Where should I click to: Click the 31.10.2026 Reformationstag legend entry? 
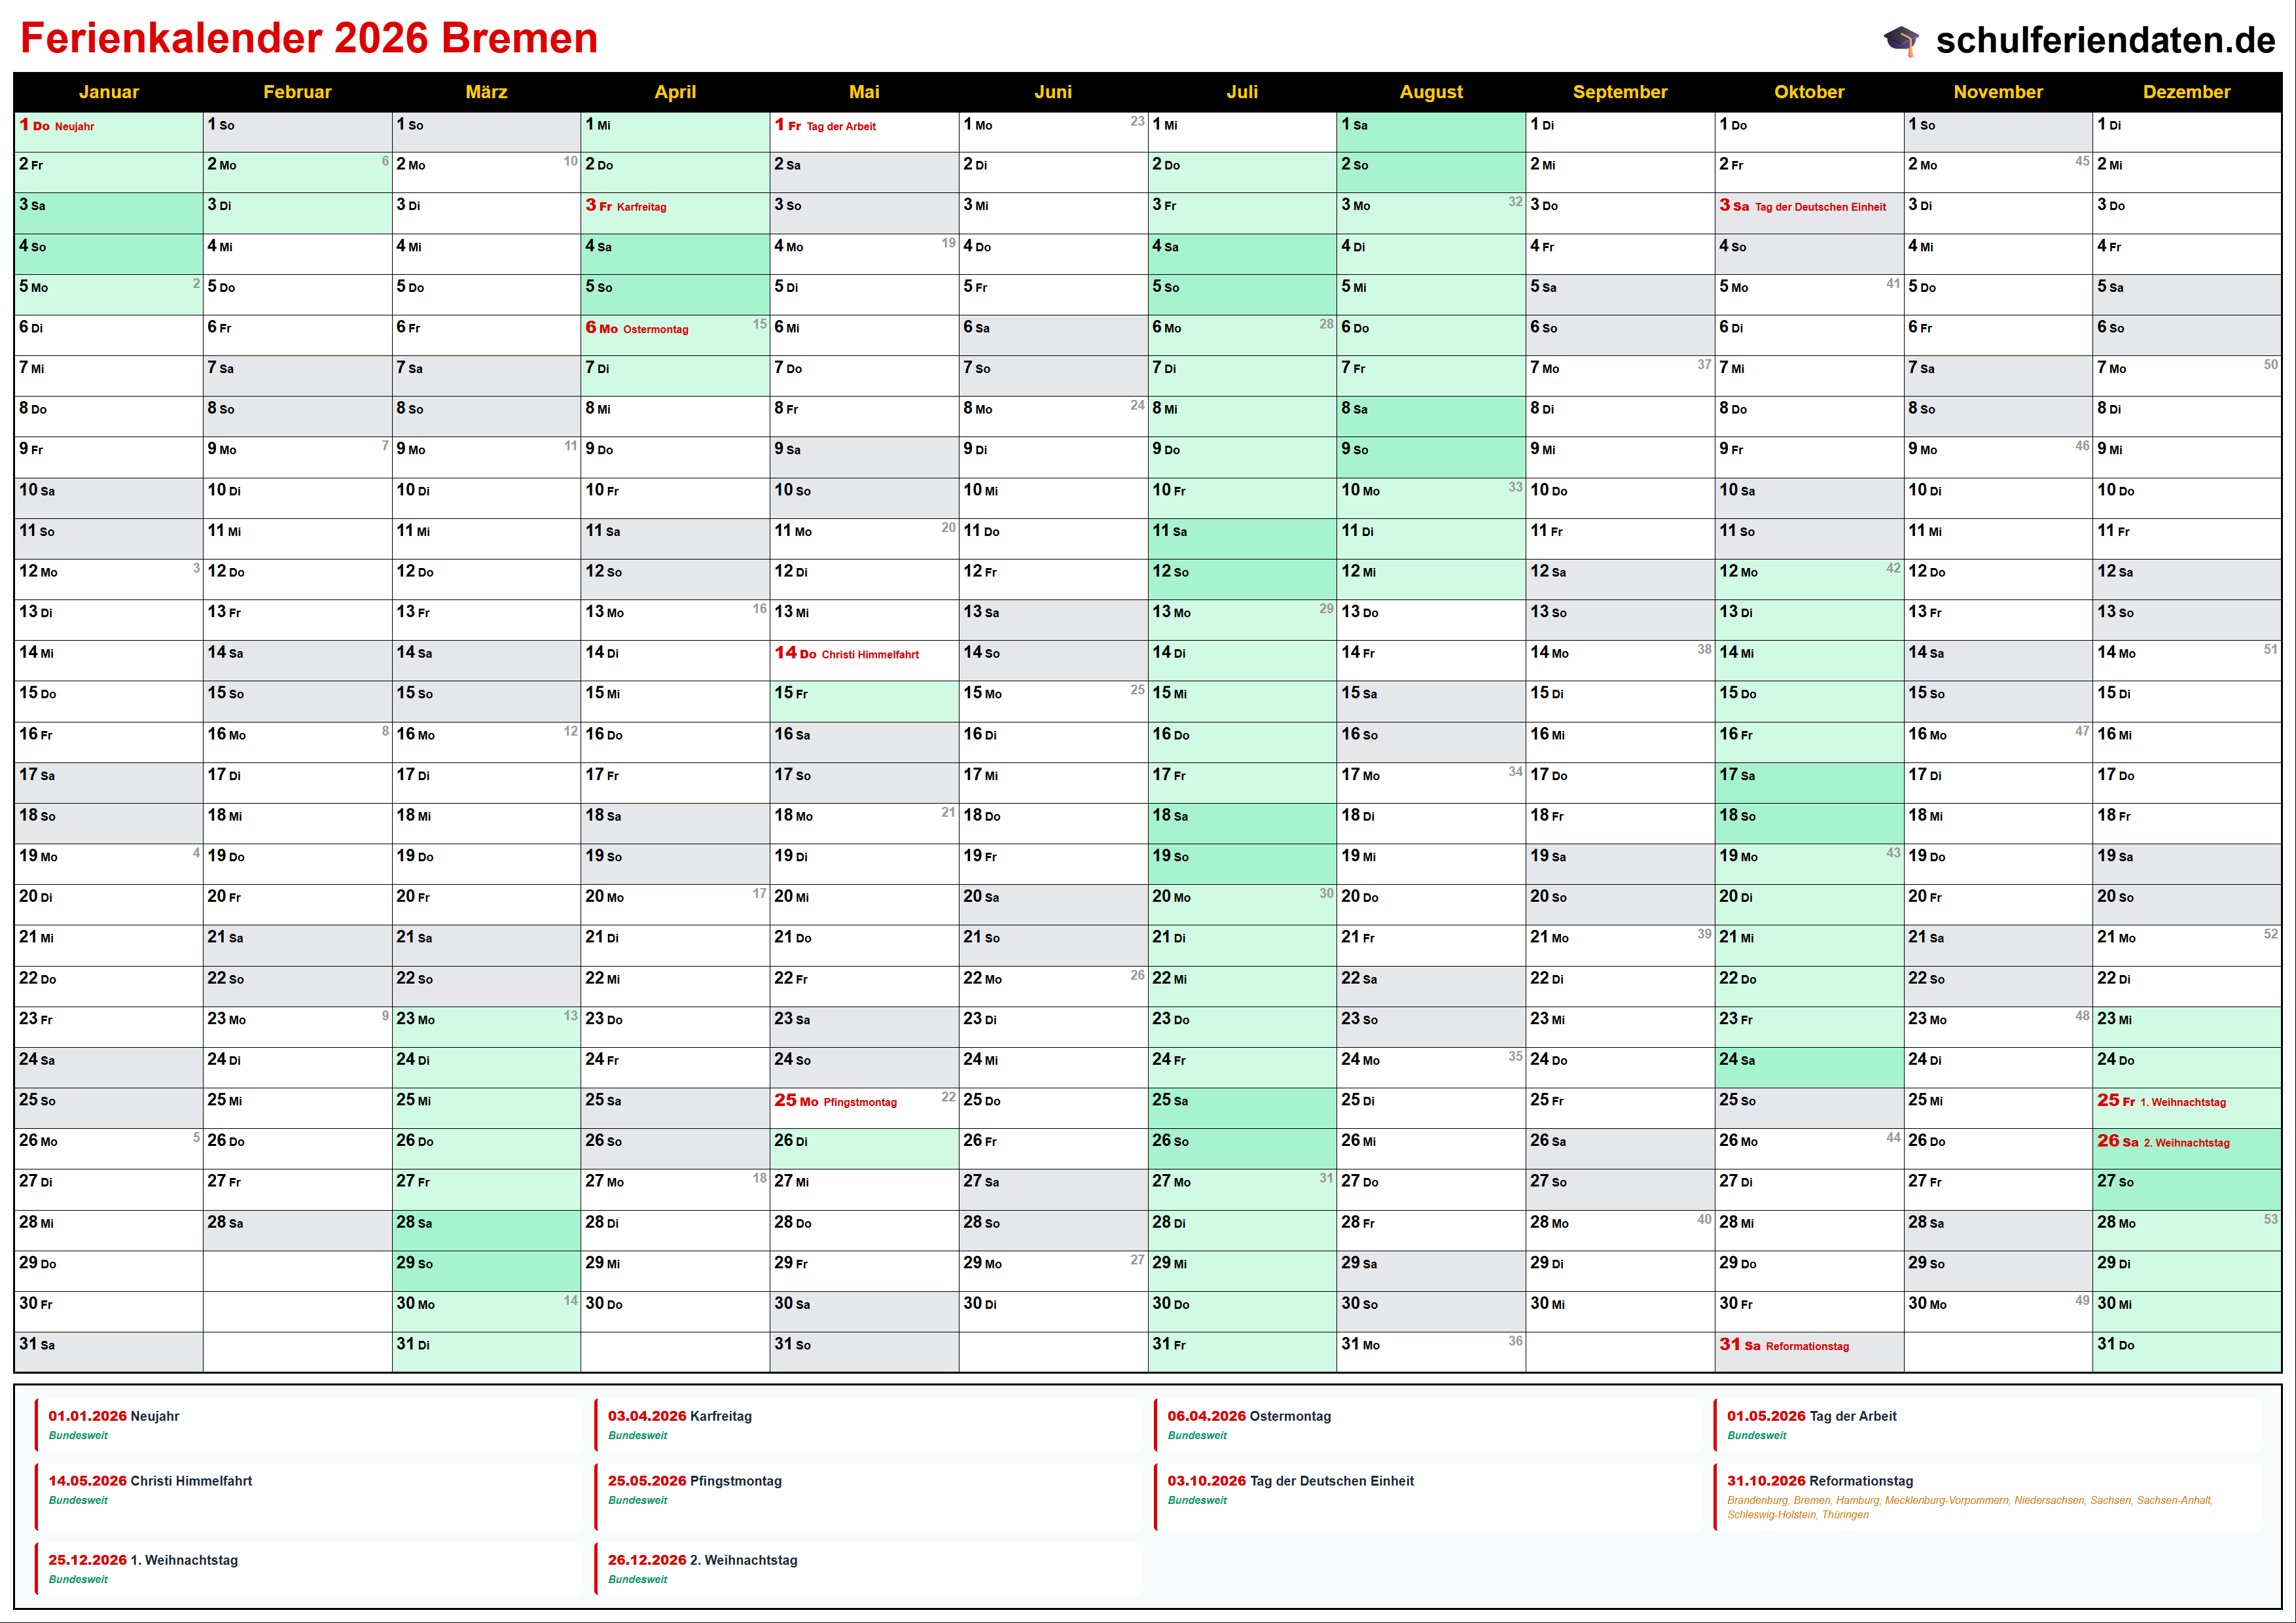point(1820,1481)
